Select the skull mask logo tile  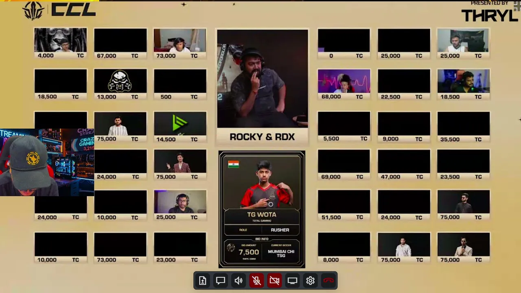tap(120, 85)
